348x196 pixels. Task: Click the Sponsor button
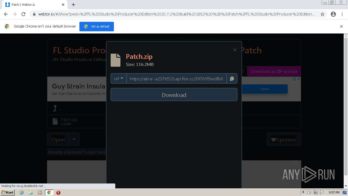284,139
